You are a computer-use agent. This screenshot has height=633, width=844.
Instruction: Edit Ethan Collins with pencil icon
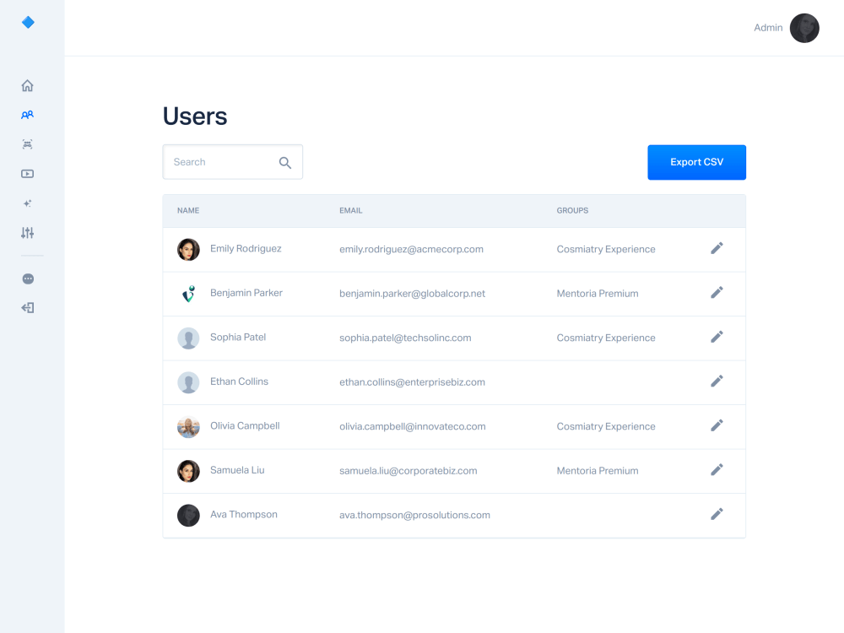717,381
